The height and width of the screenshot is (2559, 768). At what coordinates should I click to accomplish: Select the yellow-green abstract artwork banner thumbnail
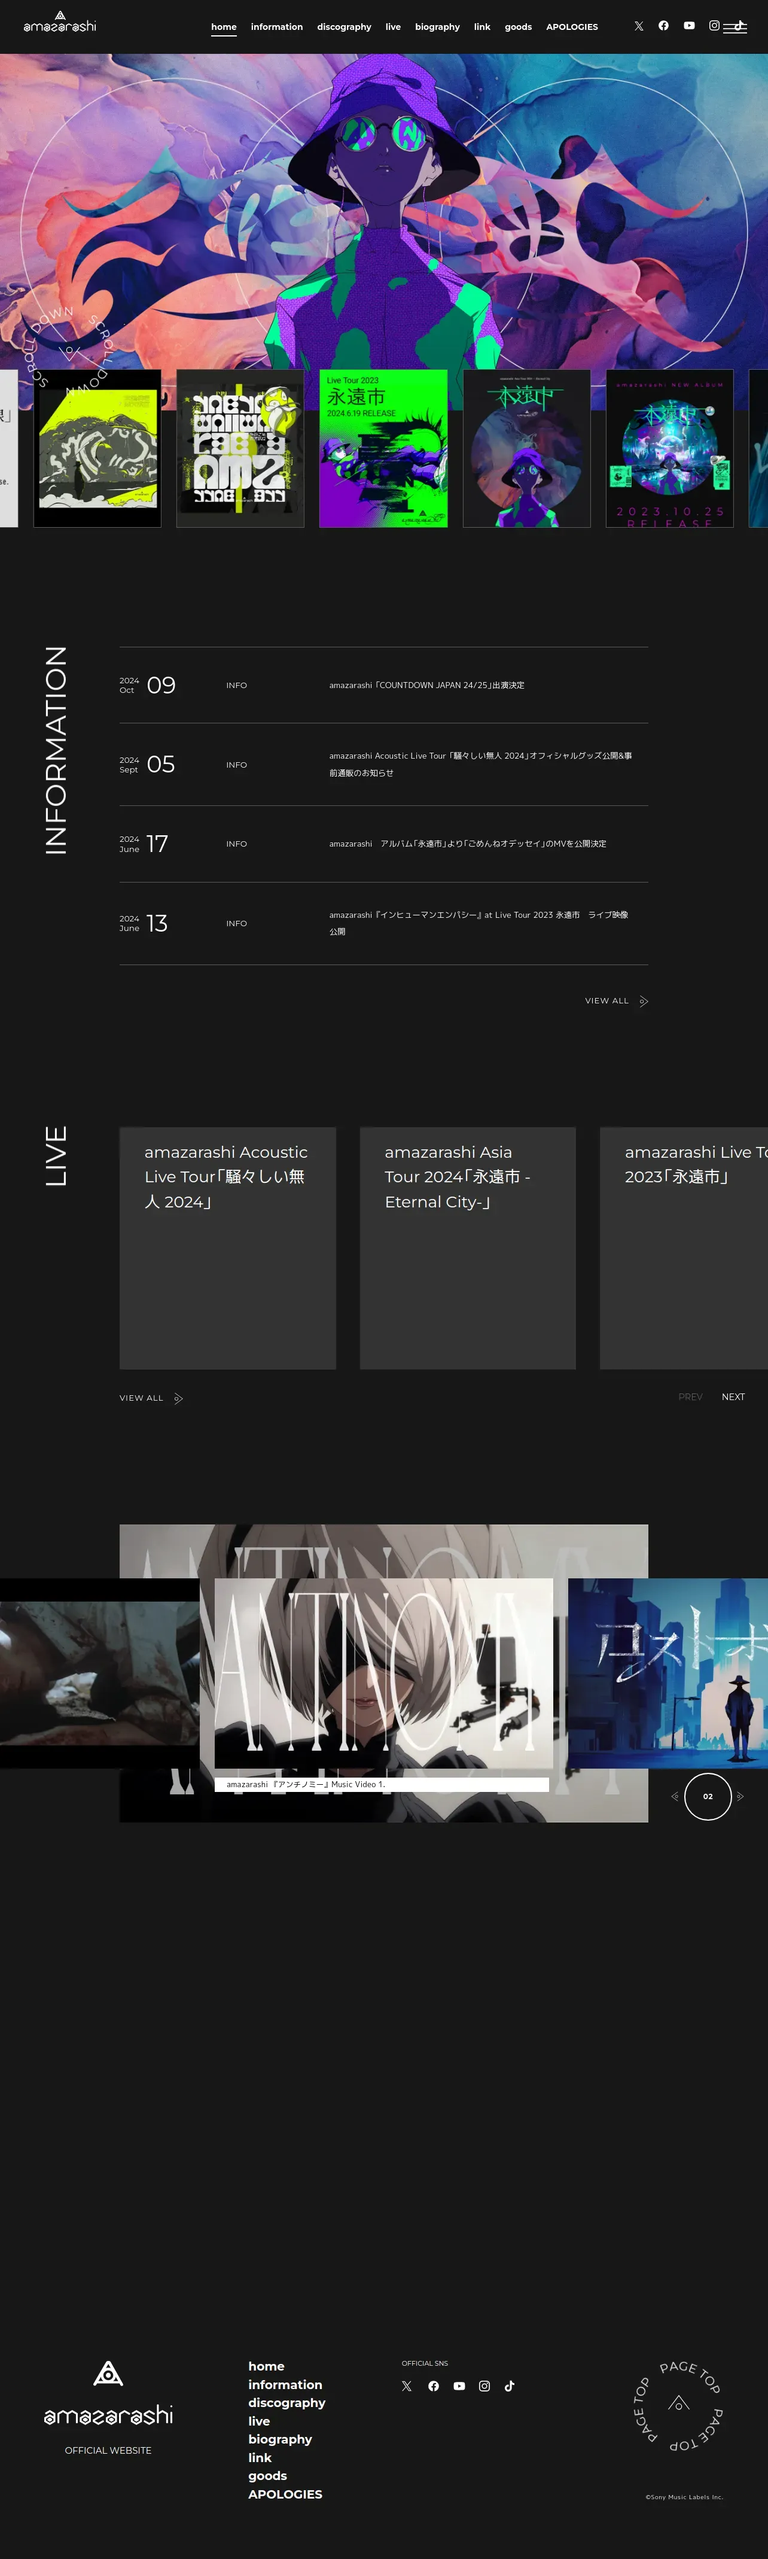pos(97,448)
